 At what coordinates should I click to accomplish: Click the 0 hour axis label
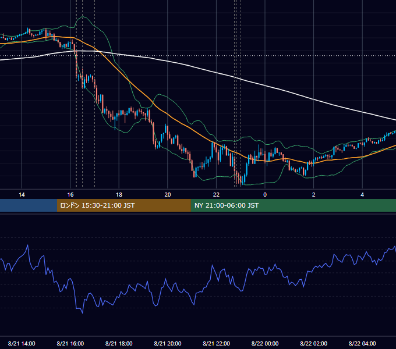click(265, 195)
